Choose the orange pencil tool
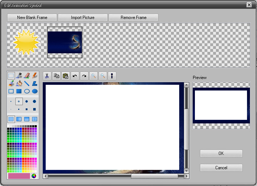 35,75
